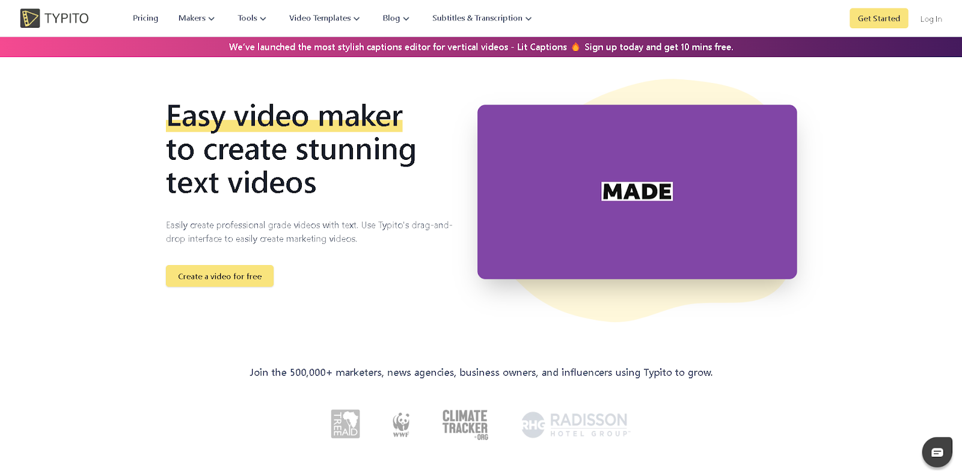Click the 'Join the 500,000+ marketers' text
The width and height of the screenshot is (962, 476).
tap(481, 373)
